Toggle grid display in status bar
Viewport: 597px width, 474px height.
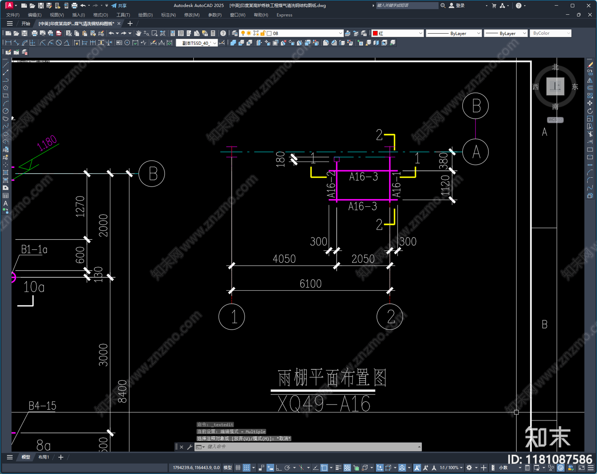tap(238, 468)
